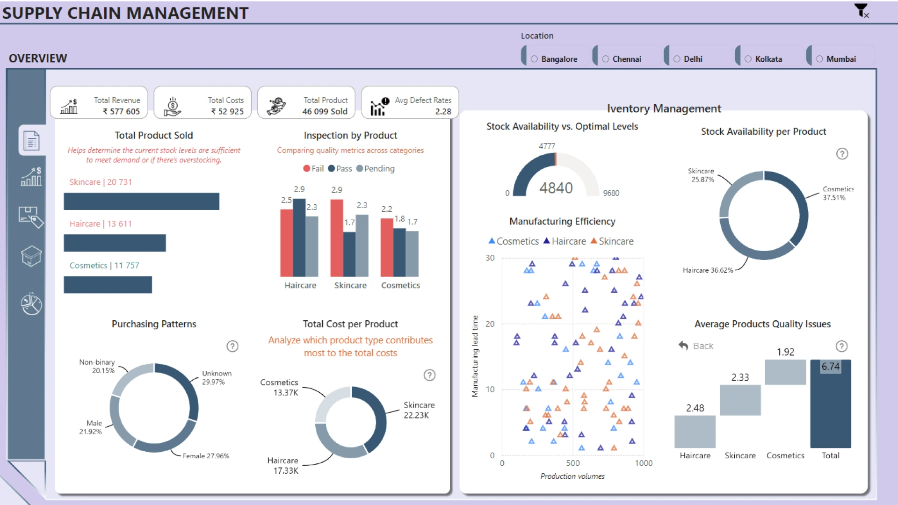Open the Overview report page icon in sidebar
898x505 pixels.
[x=31, y=141]
